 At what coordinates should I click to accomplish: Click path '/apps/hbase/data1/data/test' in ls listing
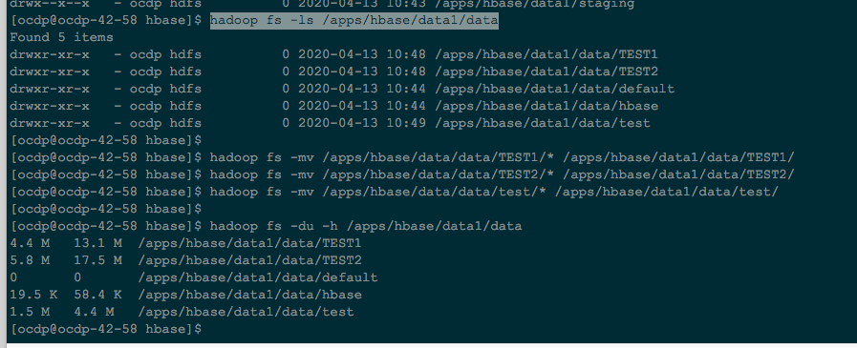[543, 123]
